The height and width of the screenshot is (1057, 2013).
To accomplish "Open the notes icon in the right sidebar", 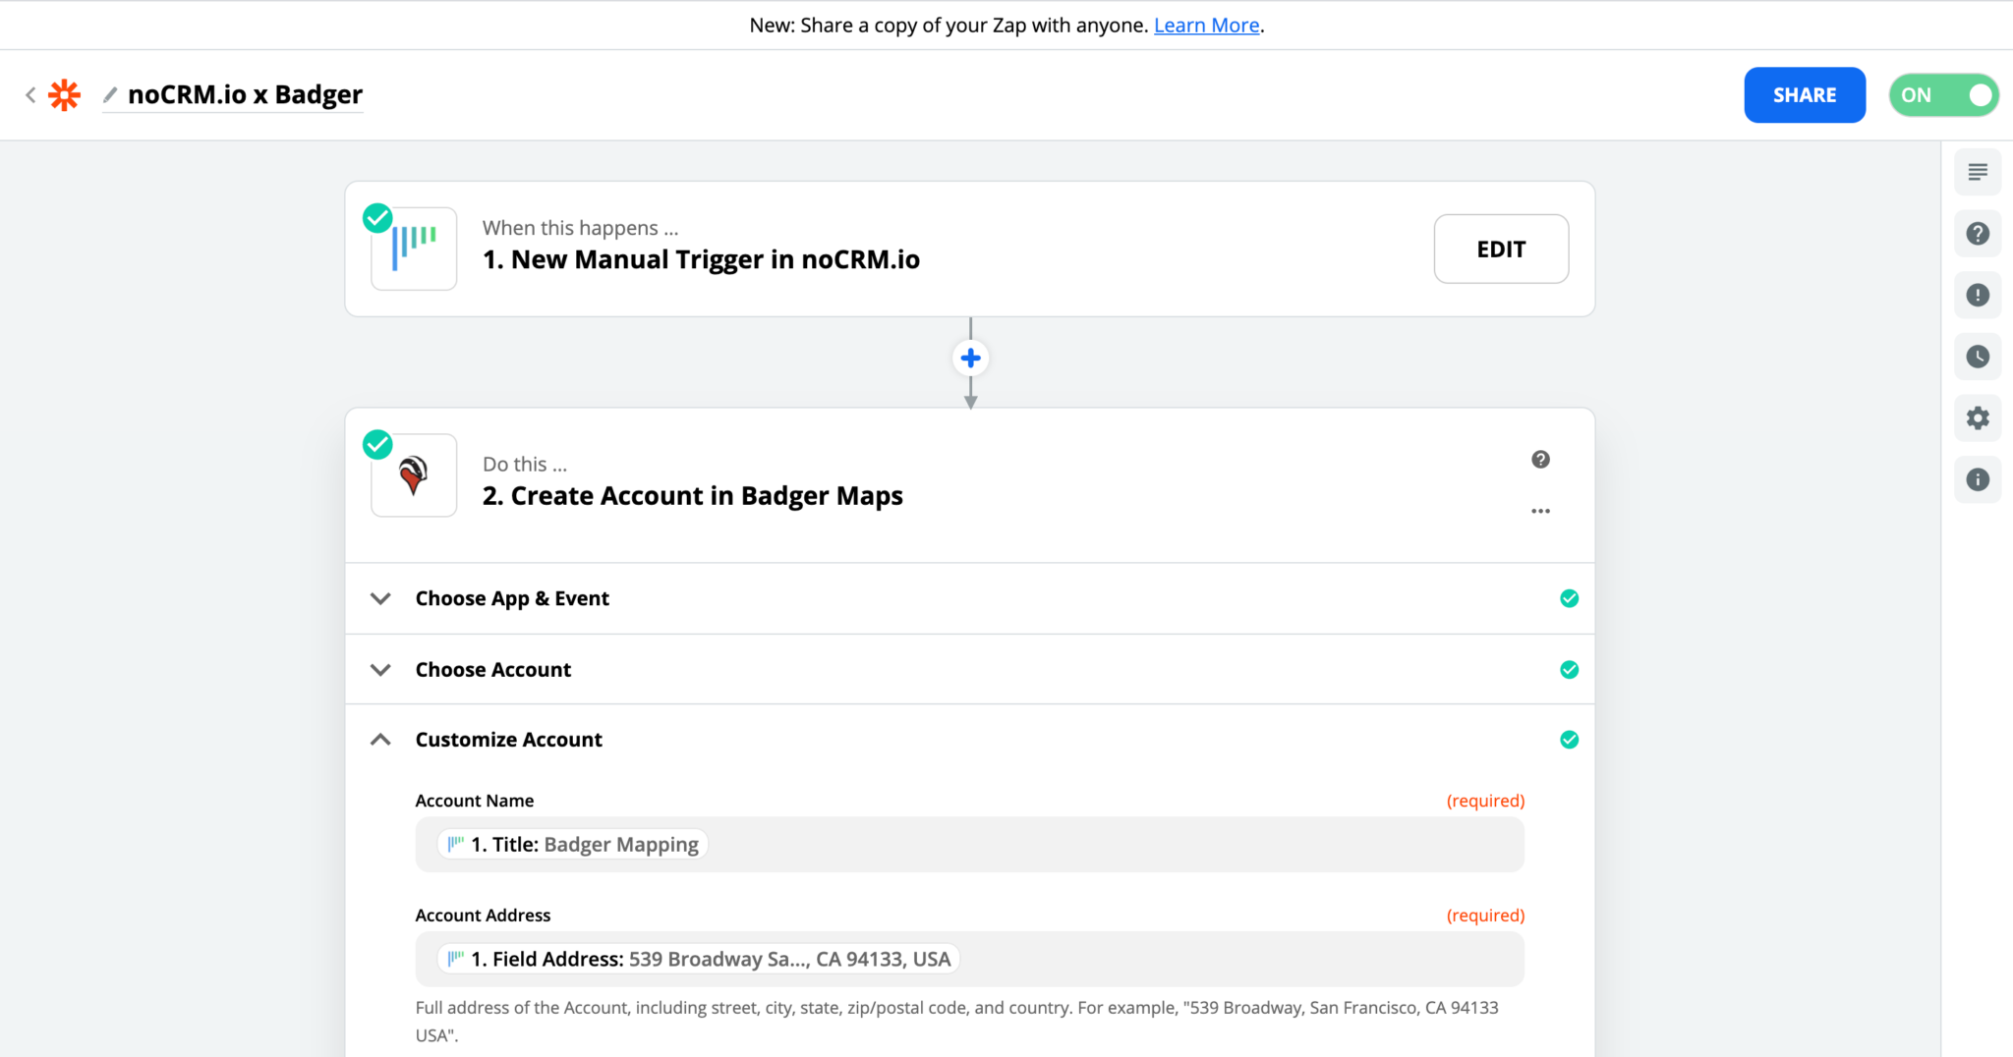I will click(x=1978, y=173).
